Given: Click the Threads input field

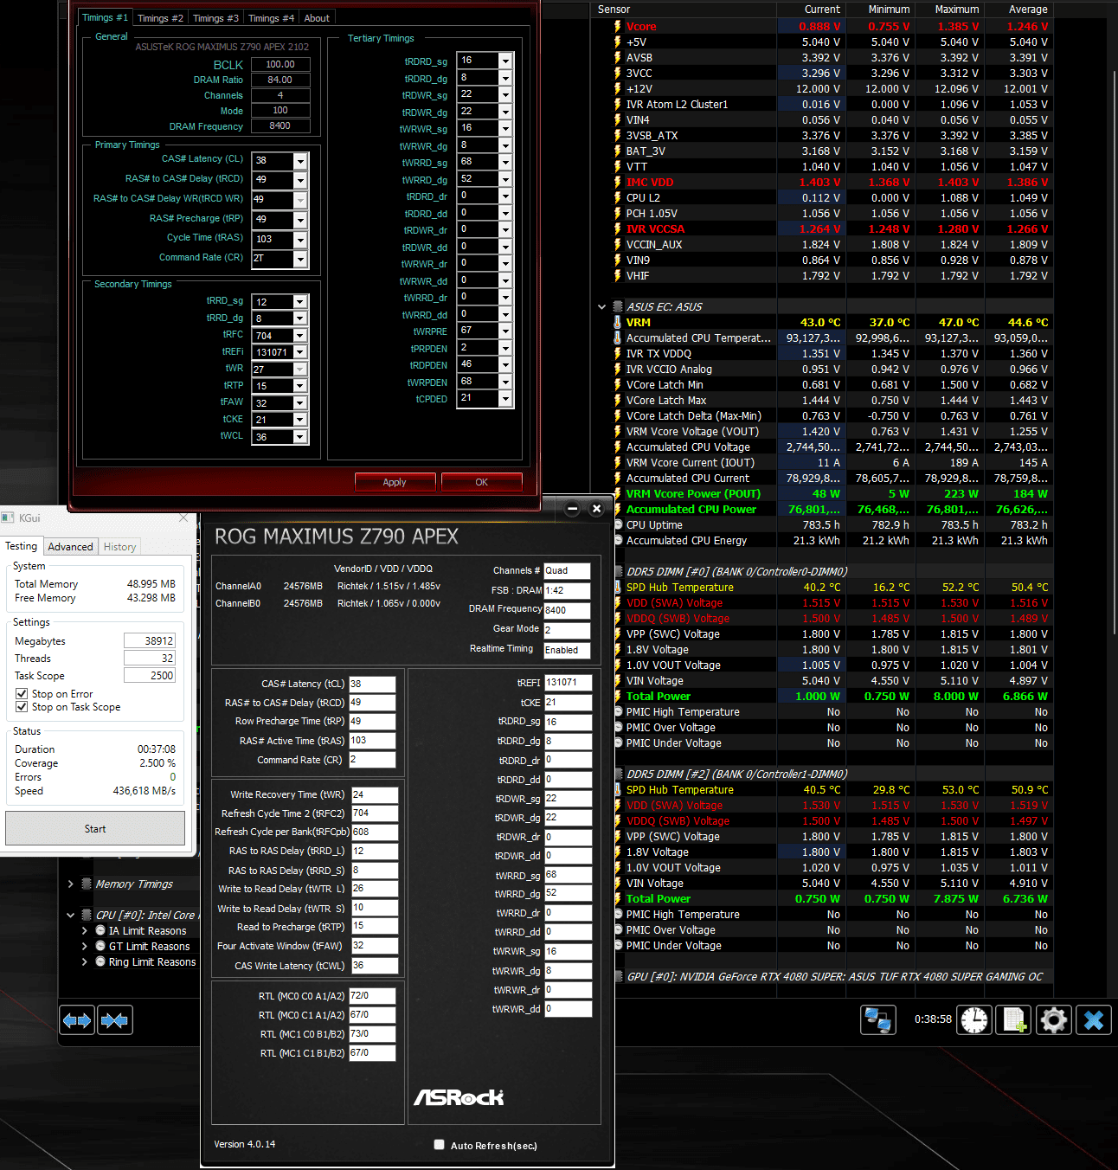Looking at the screenshot, I should pos(150,658).
